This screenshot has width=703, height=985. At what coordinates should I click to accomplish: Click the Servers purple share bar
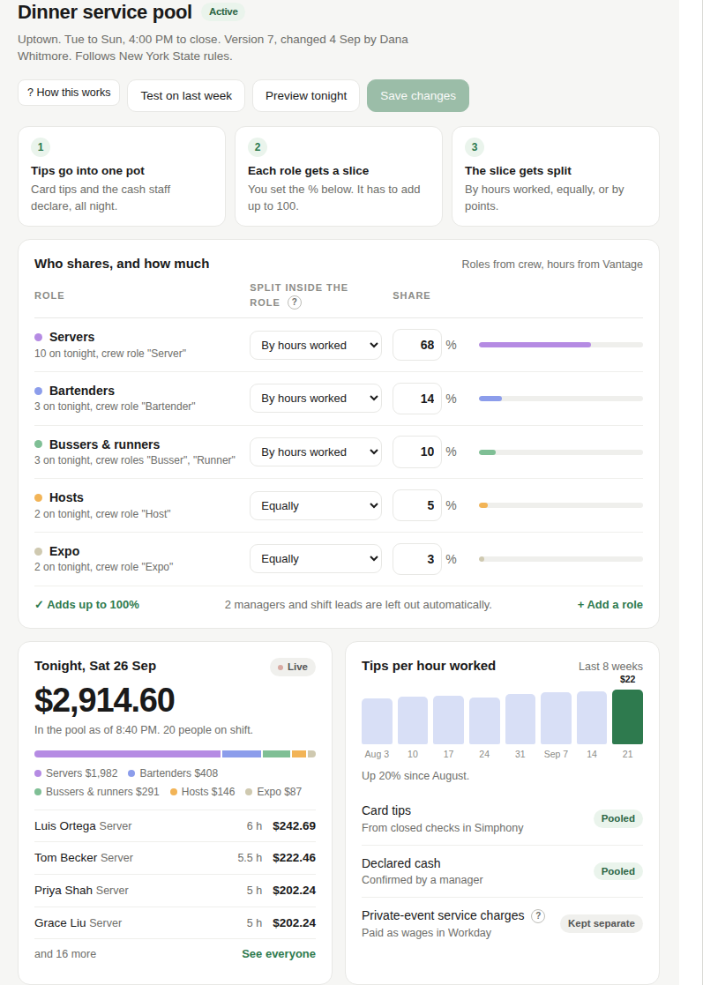coord(535,345)
